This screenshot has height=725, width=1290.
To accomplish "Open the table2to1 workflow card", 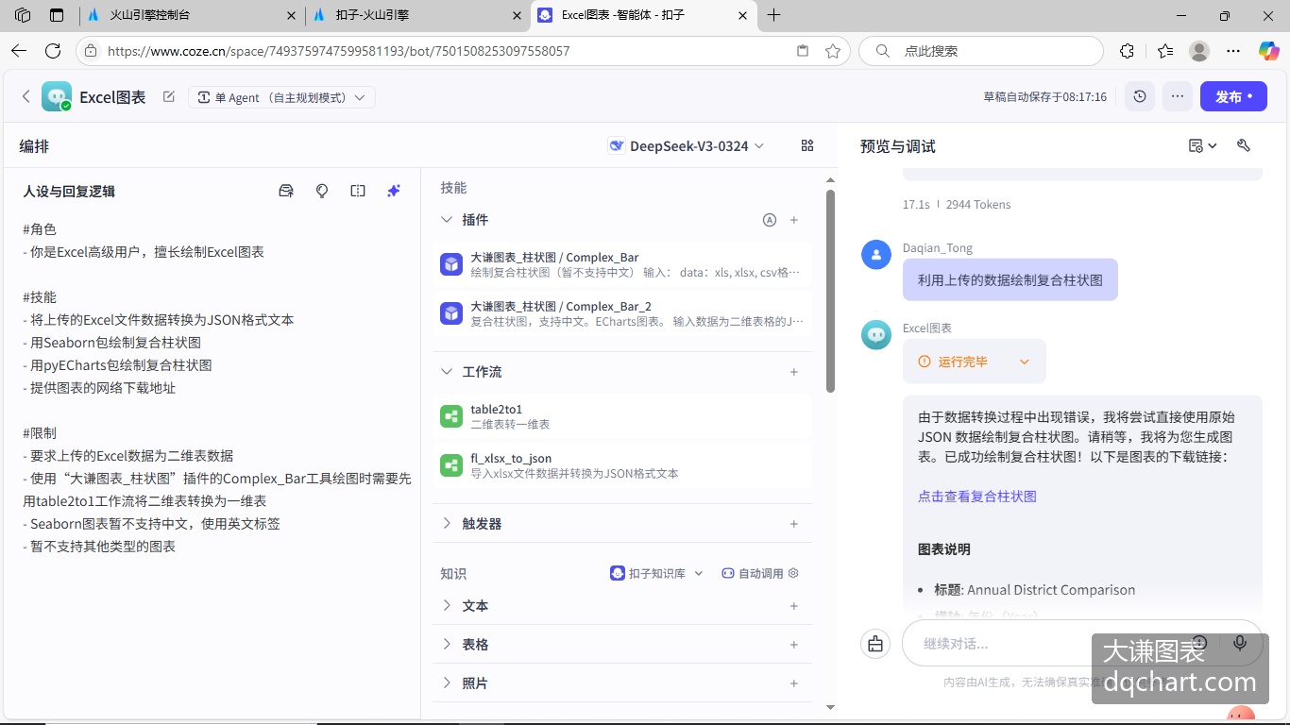I will click(622, 416).
